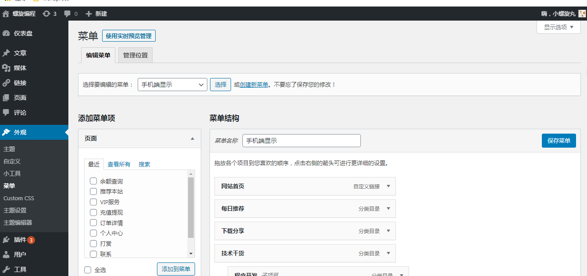This screenshot has height=276, width=587.
Task: Expand the 技术干货 menu item arrow
Action: coord(388,253)
